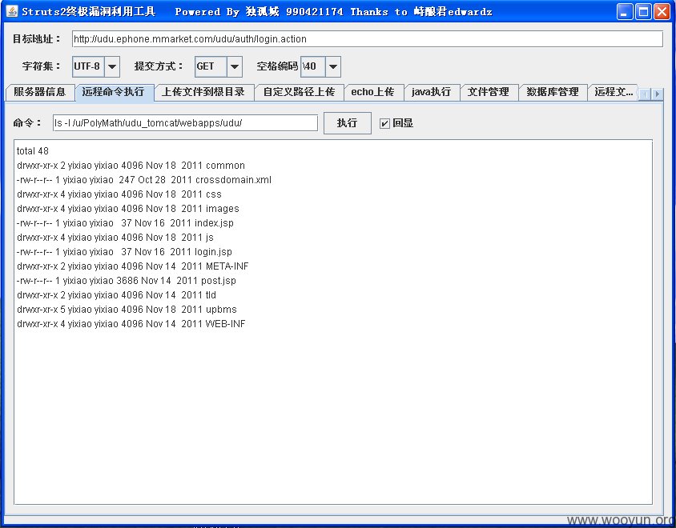Click the 'index.jsp' listing line

[125, 223]
